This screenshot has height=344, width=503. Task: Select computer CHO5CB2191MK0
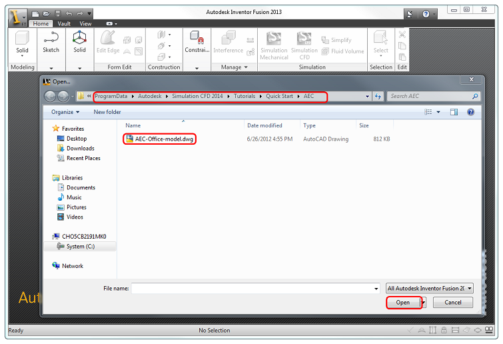click(79, 237)
